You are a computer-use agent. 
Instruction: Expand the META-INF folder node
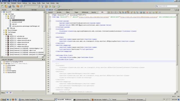(x=6, y=16)
